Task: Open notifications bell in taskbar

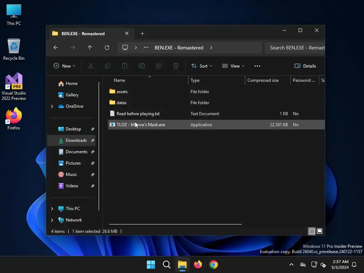Action: click(354, 264)
